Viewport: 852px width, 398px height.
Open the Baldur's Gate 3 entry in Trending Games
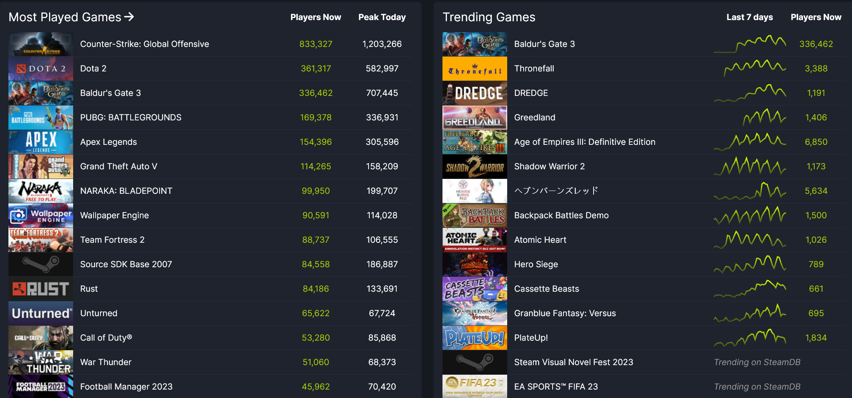pos(544,44)
